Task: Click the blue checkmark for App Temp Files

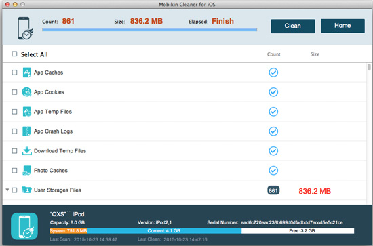Action: point(273,111)
